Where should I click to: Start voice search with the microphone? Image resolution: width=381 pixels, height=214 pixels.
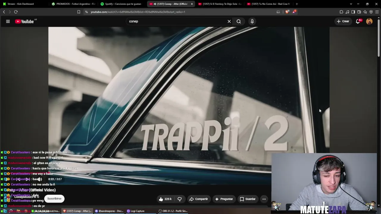click(252, 21)
